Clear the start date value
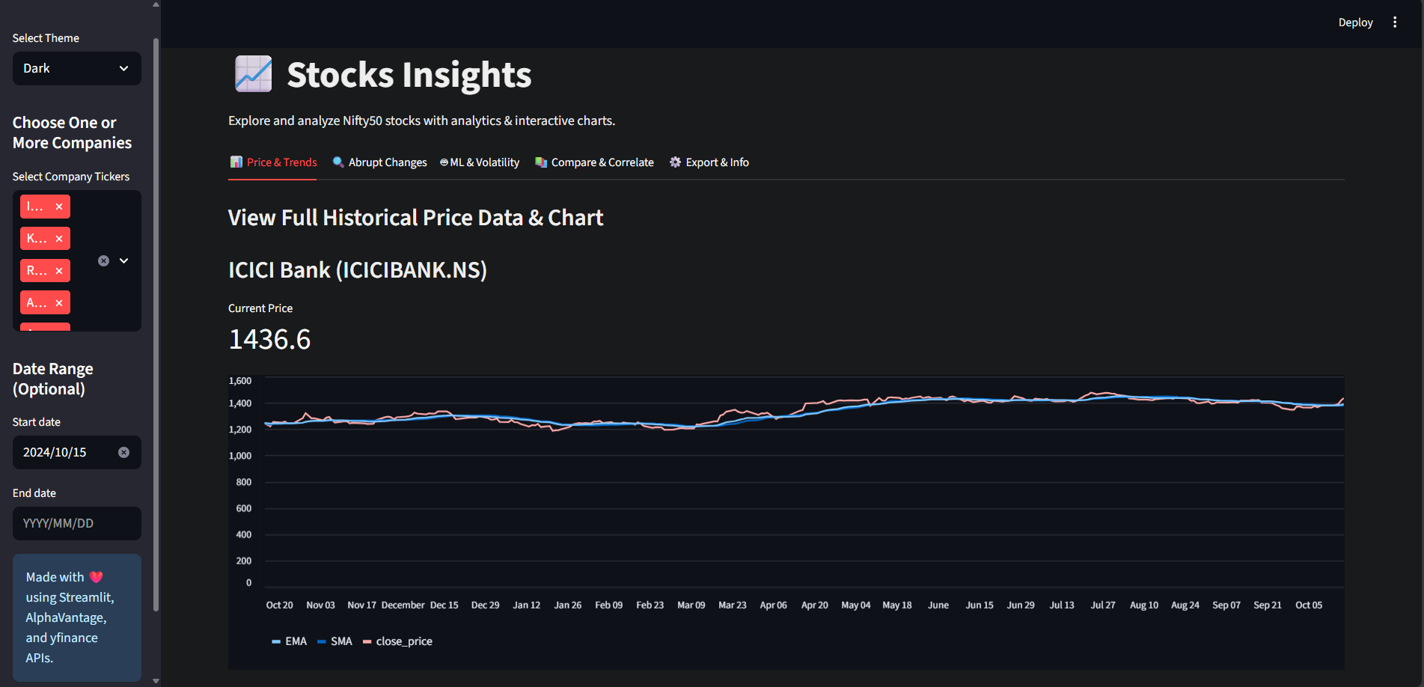Viewport: 1424px width, 687px height. [124, 453]
